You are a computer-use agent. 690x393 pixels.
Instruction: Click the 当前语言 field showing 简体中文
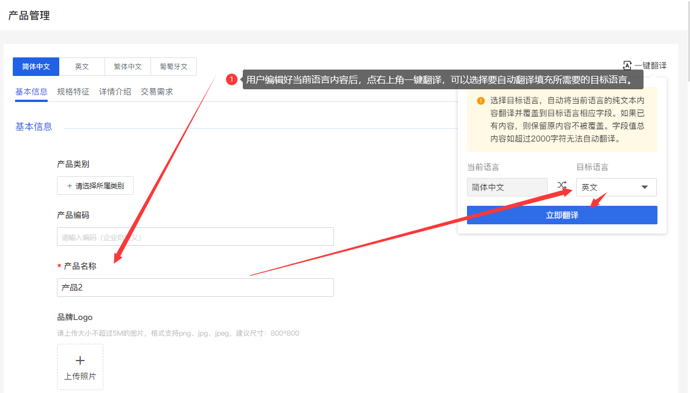pos(506,187)
